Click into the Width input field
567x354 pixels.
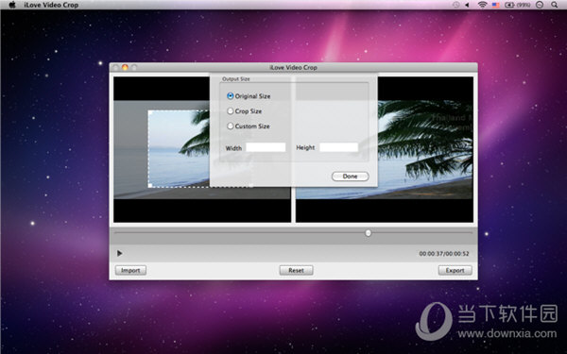(x=266, y=147)
